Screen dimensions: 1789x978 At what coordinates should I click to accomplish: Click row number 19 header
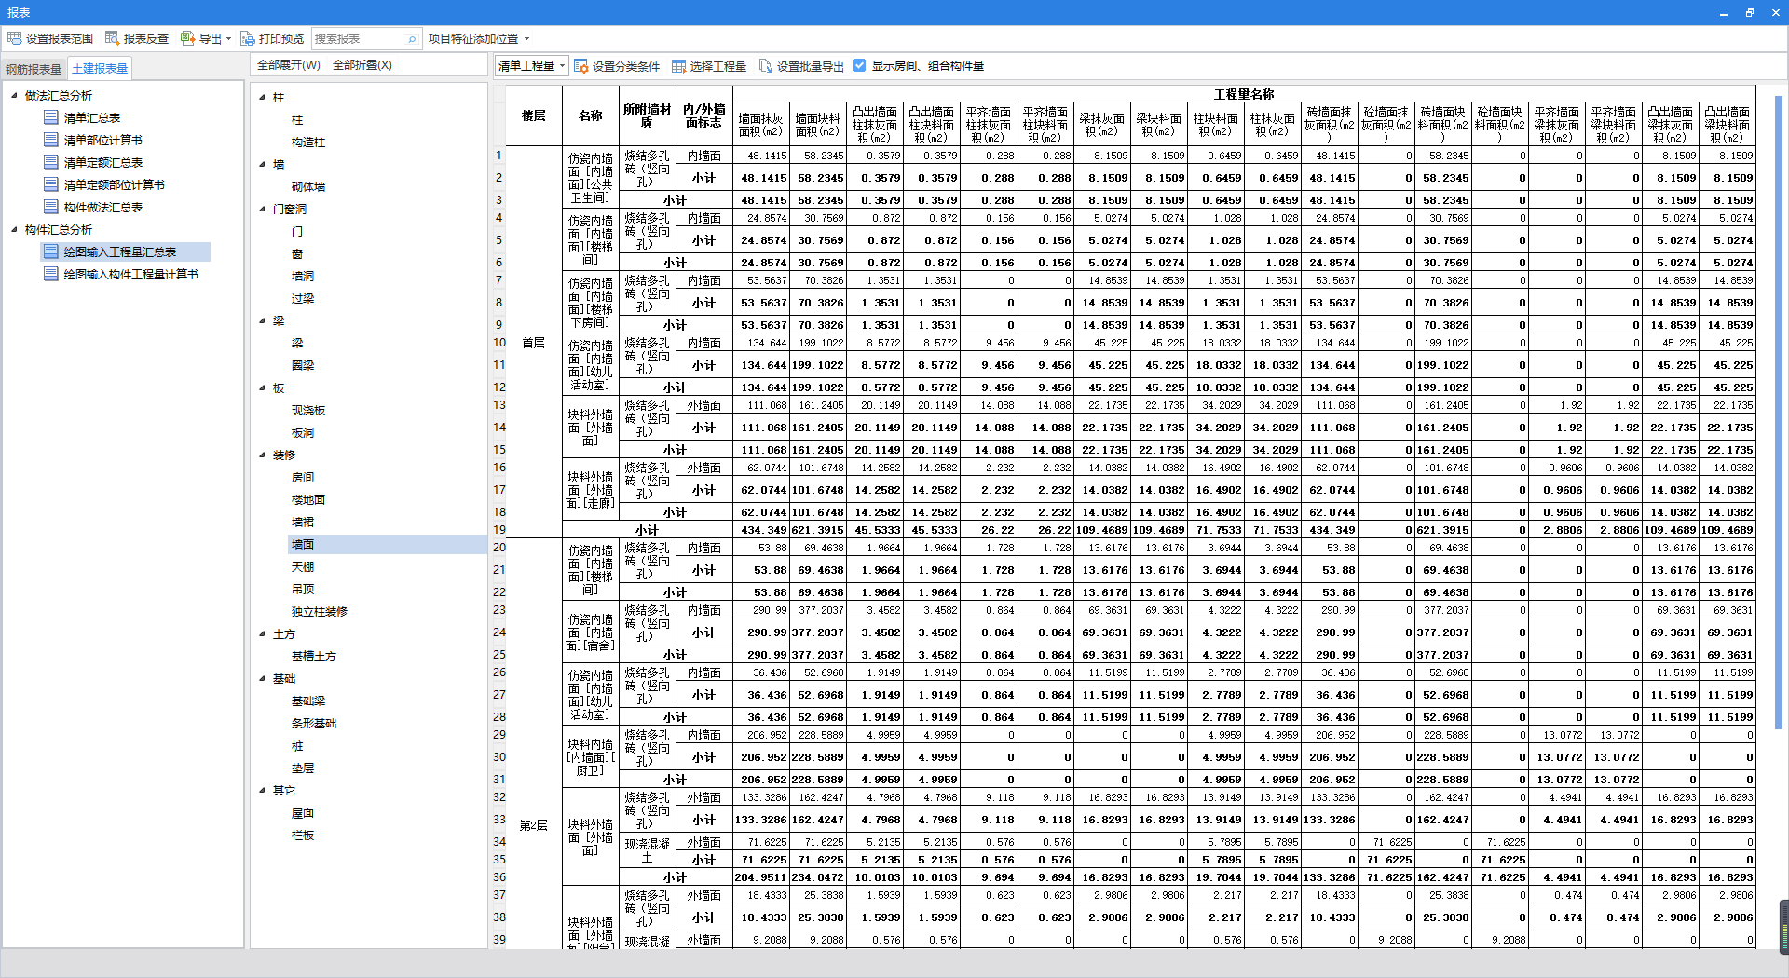(x=499, y=529)
